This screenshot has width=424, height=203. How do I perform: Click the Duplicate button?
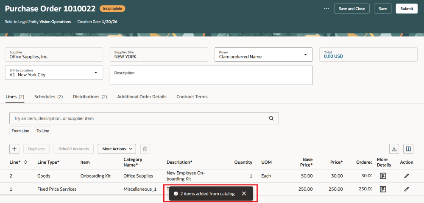click(x=37, y=149)
